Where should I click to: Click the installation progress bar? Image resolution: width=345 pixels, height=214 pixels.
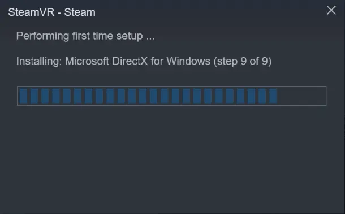[171, 96]
